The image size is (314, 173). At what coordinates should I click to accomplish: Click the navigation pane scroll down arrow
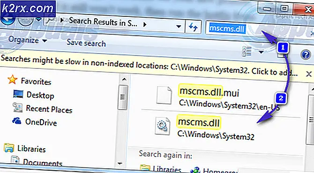(120, 164)
